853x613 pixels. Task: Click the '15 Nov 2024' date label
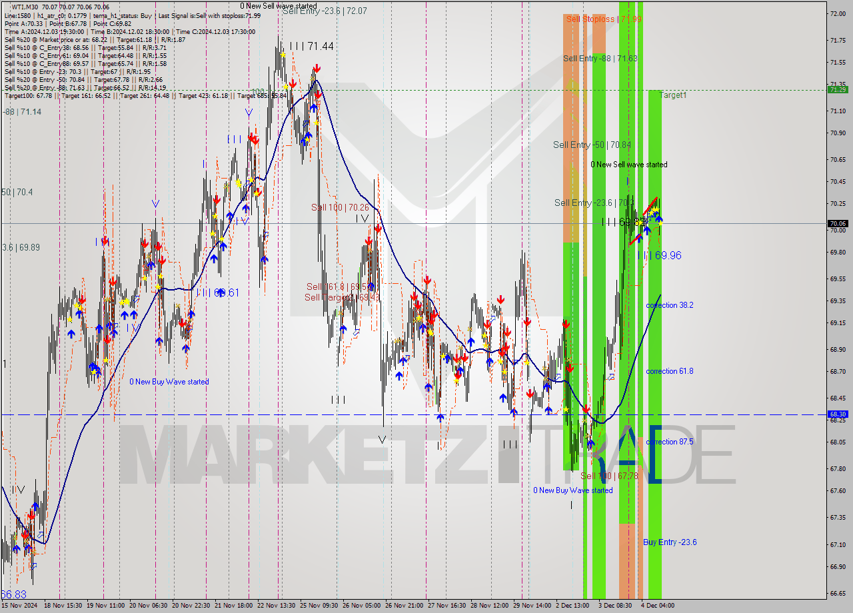(21, 606)
